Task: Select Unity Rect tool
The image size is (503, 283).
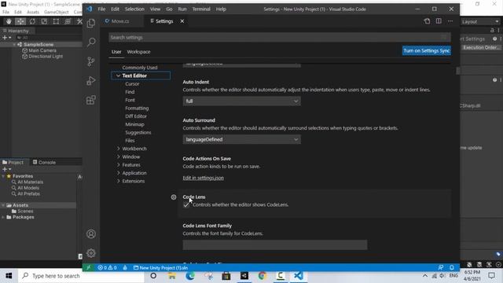Action: pyautogui.click(x=56, y=21)
